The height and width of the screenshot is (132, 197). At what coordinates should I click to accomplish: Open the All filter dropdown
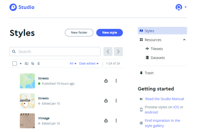click(73, 63)
